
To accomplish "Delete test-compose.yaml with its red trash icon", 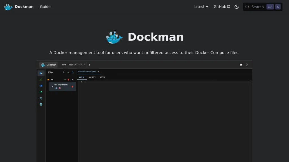I will pyautogui.click(x=72, y=87).
